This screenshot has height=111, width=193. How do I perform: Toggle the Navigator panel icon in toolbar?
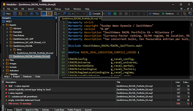point(50,14)
